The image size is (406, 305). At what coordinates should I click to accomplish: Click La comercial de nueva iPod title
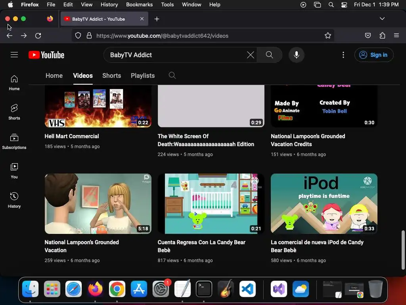[x=317, y=246]
